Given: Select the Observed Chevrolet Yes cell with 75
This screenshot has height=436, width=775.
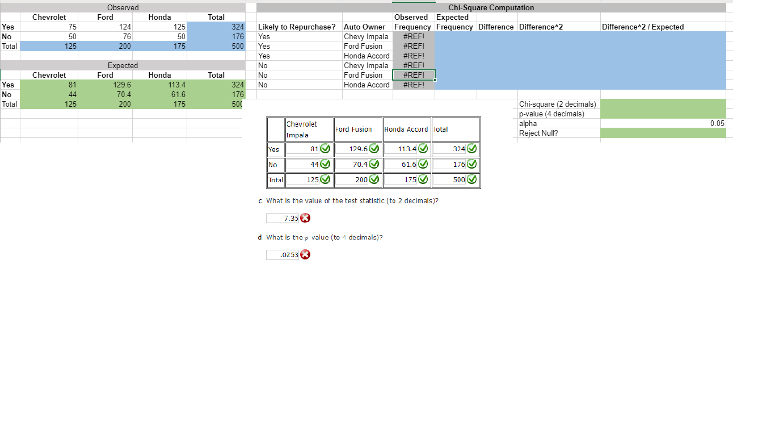Looking at the screenshot, I should (49, 27).
